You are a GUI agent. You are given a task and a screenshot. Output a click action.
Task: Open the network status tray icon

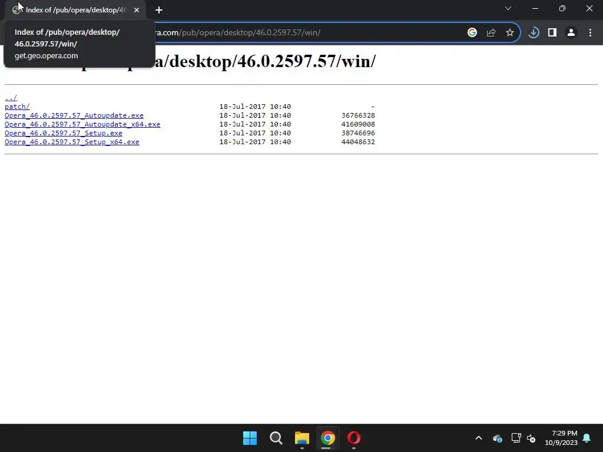pyautogui.click(x=516, y=438)
